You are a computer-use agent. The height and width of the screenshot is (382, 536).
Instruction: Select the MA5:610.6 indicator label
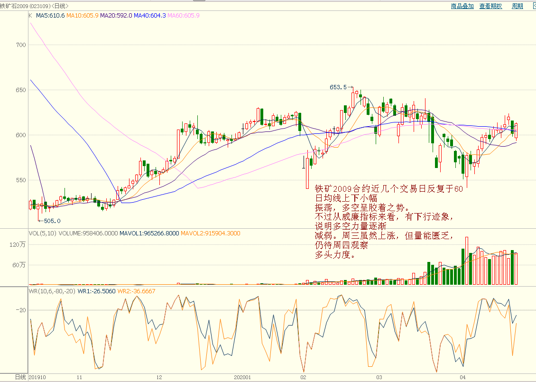click(x=50, y=16)
